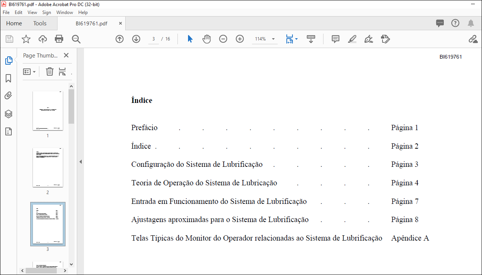
Task: Open the File menu
Action: 6,12
